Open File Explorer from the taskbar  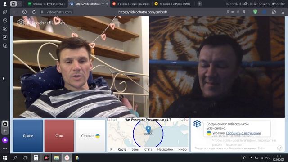[57, 158]
